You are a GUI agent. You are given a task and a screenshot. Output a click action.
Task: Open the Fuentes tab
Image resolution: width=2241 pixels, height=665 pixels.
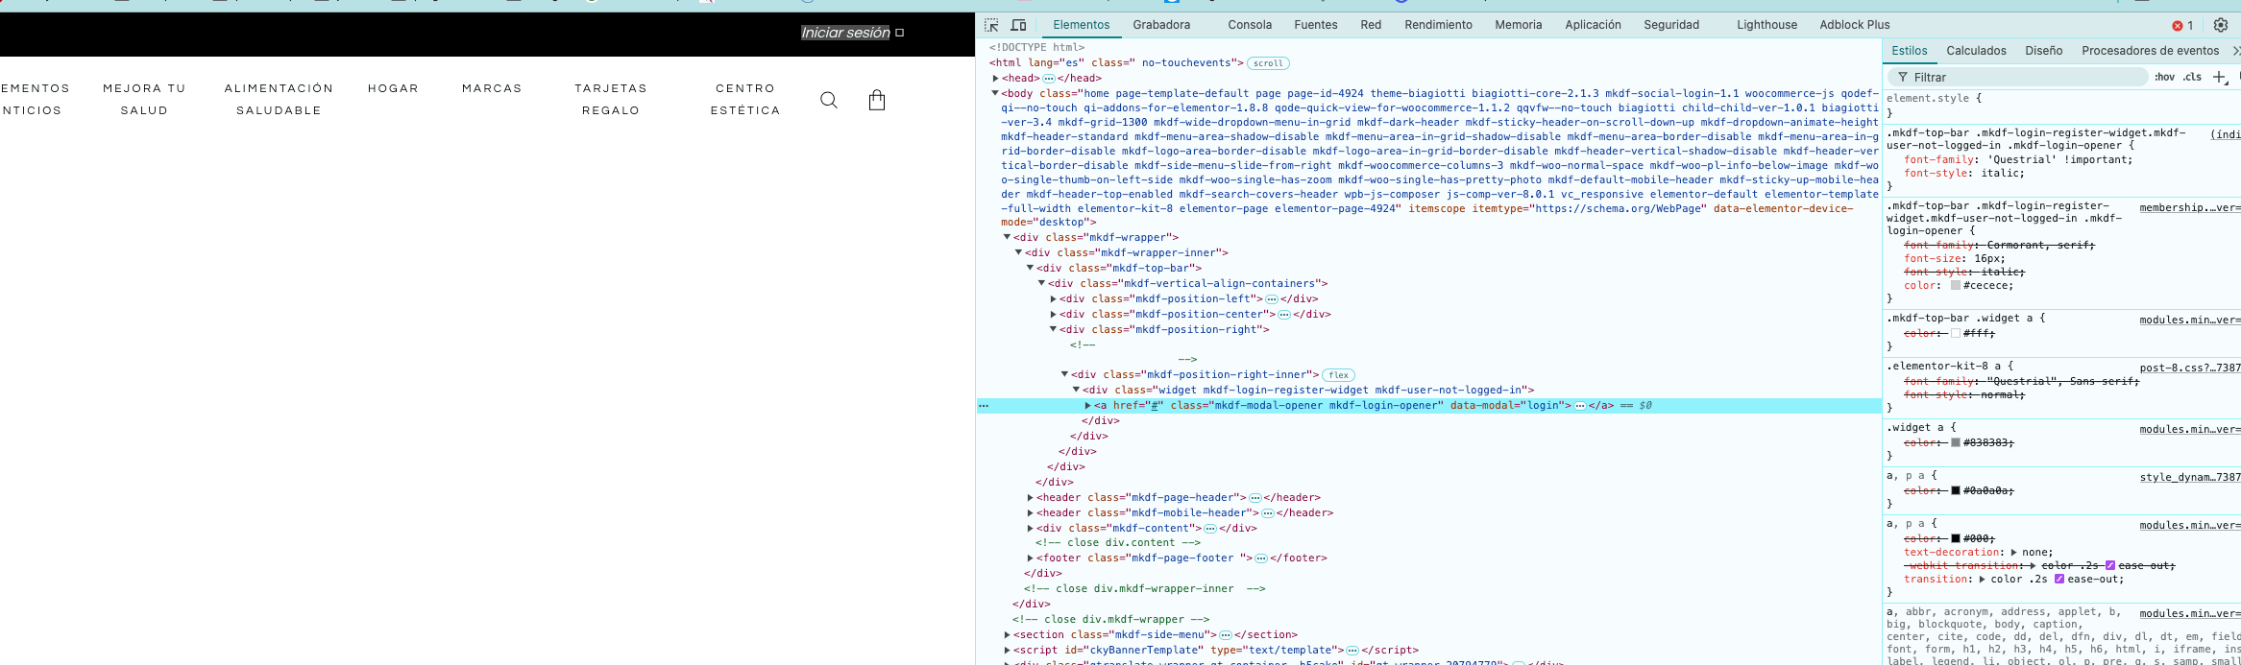[1316, 25]
